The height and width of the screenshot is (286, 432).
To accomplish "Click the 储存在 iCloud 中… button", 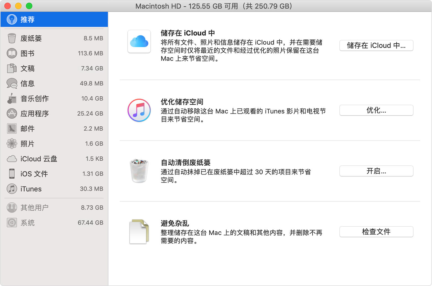I will [x=376, y=46].
